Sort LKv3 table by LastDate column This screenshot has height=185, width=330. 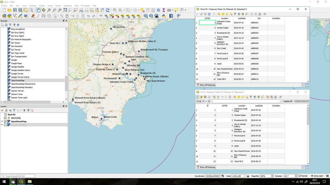[259, 106]
